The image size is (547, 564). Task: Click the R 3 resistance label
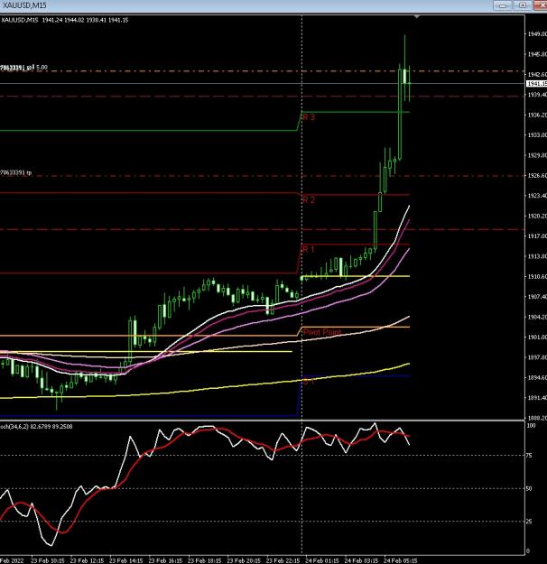click(309, 117)
